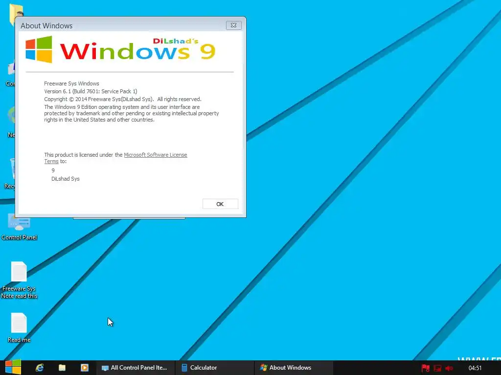Open File Explorer folder icon in taskbar
Screen dimensions: 501x375
(62, 368)
